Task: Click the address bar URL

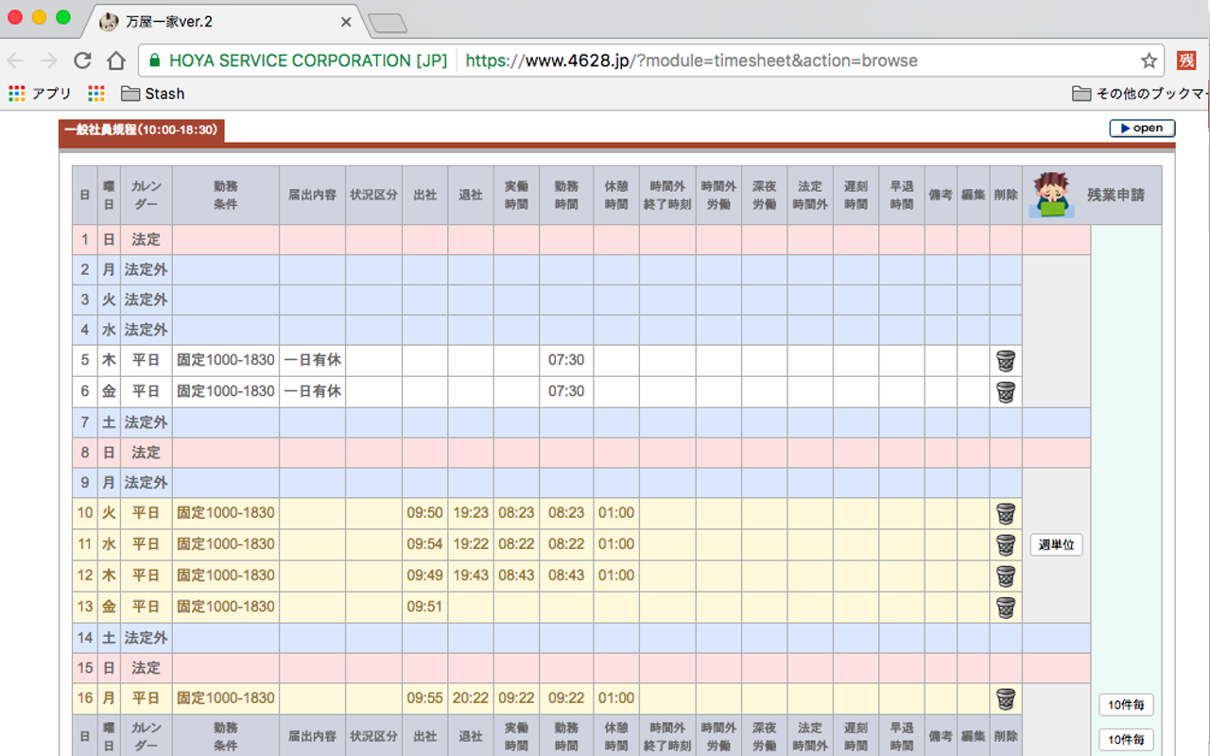Action: click(691, 60)
